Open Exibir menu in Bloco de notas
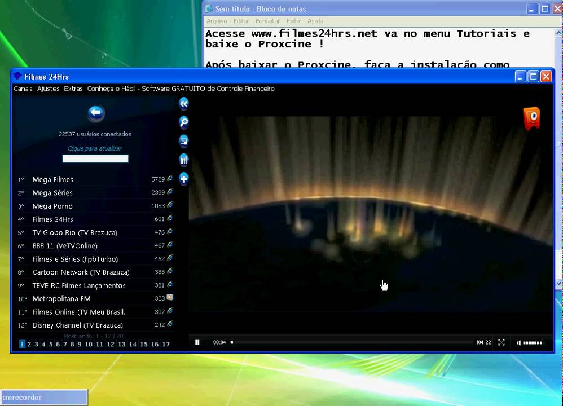The image size is (563, 406). (x=293, y=21)
